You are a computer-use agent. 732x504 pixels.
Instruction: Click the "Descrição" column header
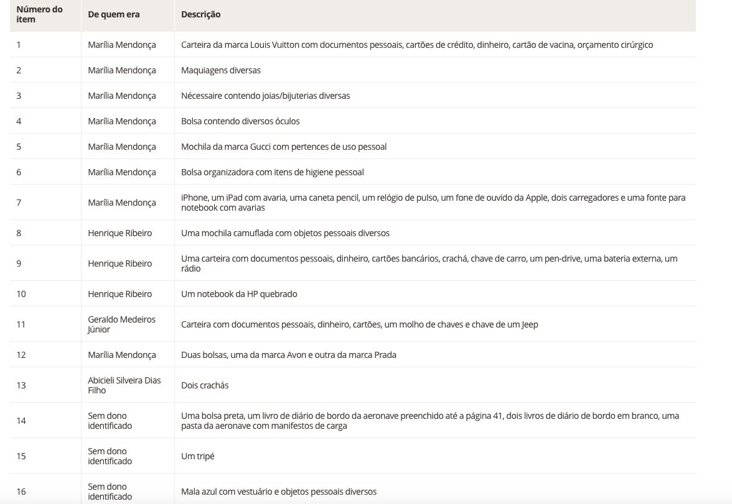pyautogui.click(x=200, y=14)
